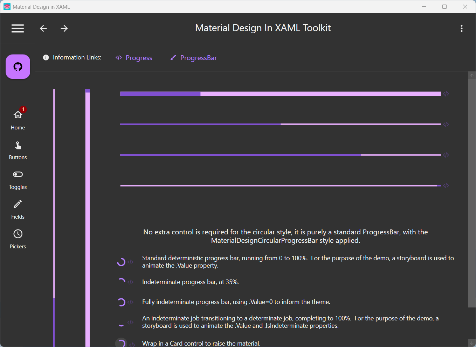
Task: Select the Pickers clock icon
Action: (18, 234)
